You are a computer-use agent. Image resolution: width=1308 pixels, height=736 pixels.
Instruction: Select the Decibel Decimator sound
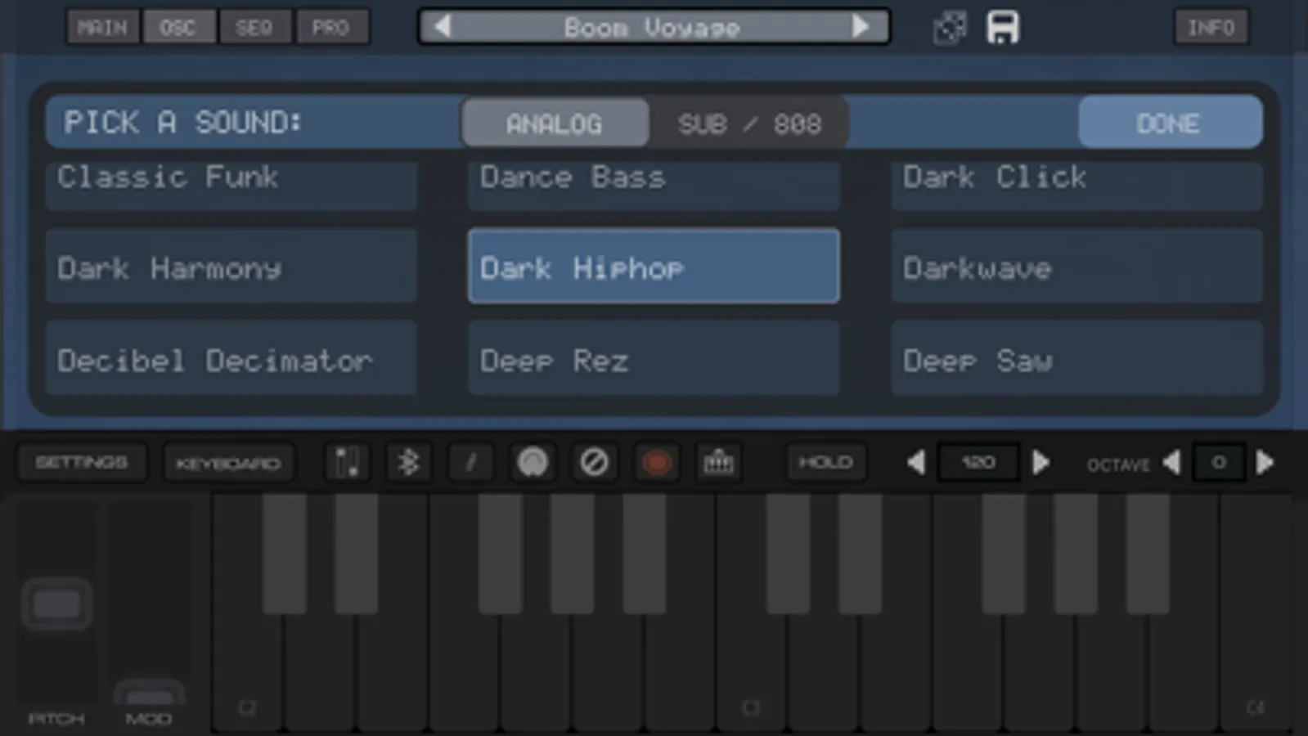[231, 358]
